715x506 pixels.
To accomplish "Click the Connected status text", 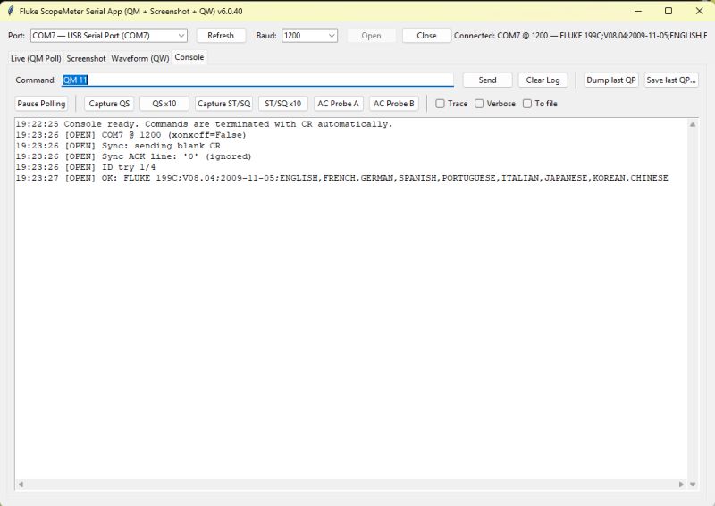I will 580,36.
